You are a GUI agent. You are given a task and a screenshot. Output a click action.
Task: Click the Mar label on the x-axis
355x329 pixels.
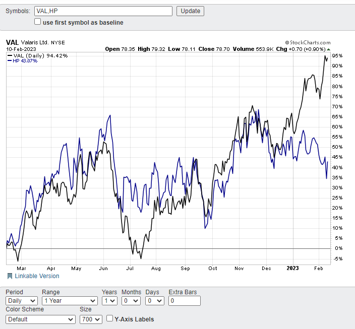point(21,269)
